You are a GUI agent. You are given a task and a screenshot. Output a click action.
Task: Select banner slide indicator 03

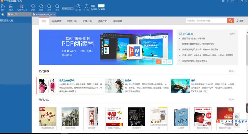tap(169, 62)
